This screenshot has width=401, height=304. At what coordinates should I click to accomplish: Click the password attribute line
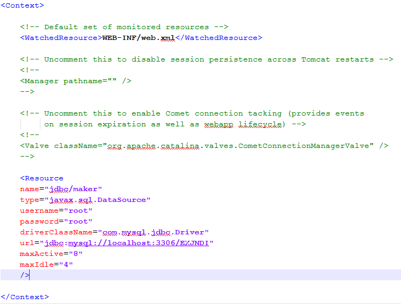pos(56,221)
